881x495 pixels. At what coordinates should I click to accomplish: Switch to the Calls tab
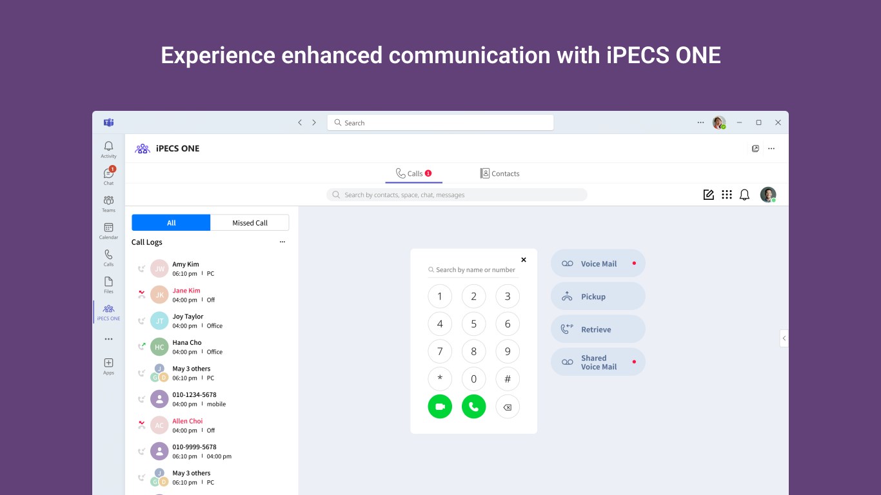click(413, 173)
